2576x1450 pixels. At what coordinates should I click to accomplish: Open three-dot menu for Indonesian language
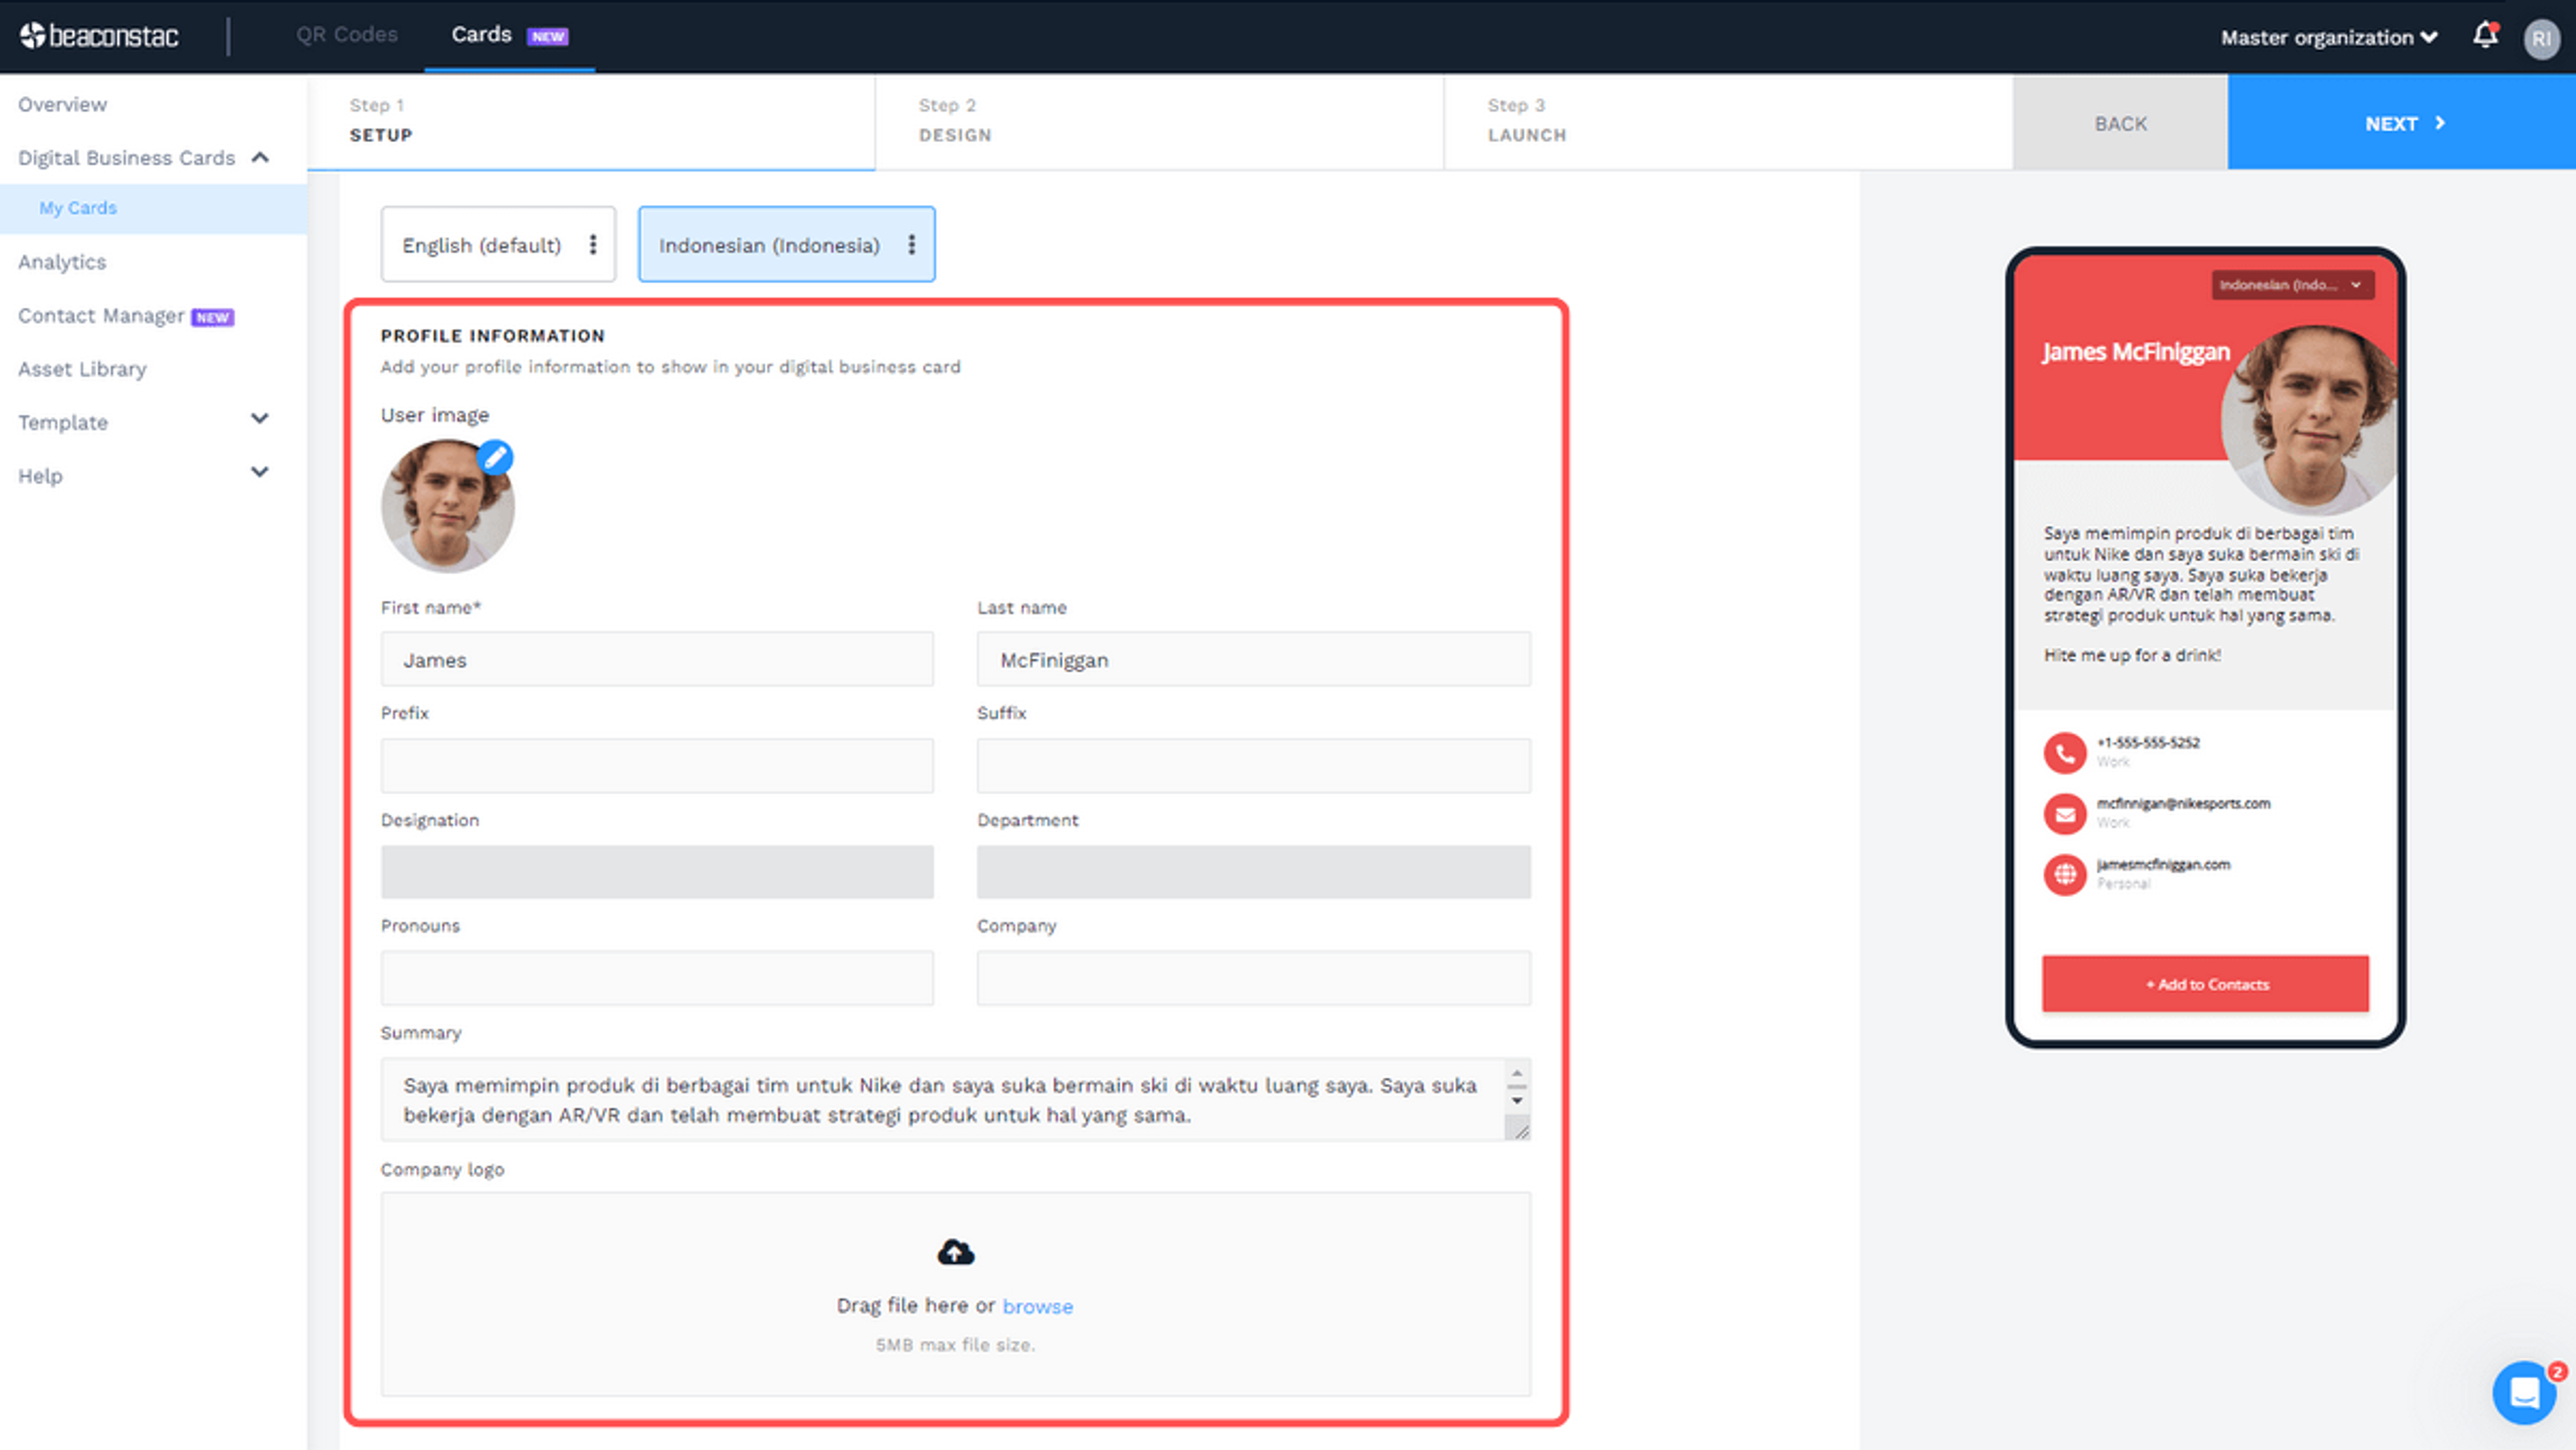click(x=911, y=245)
